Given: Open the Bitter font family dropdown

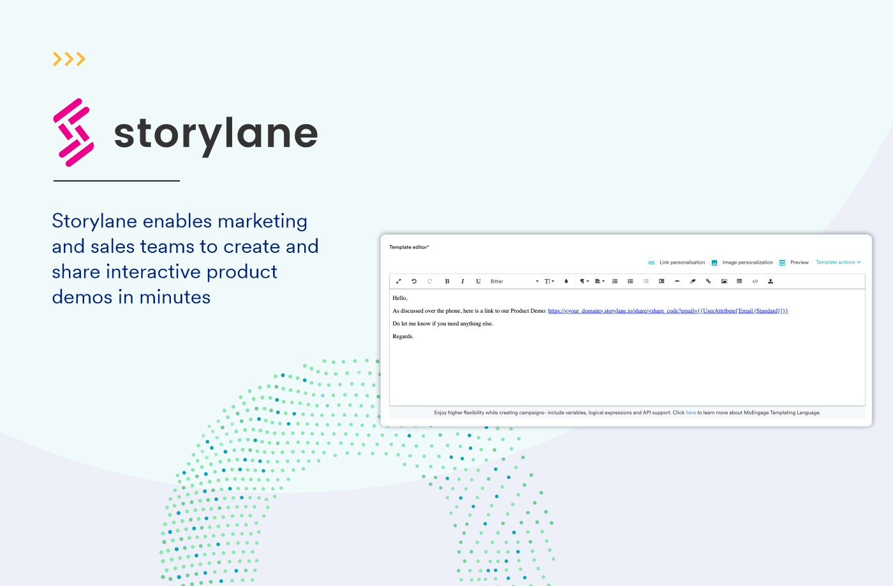Looking at the screenshot, I should point(514,281).
